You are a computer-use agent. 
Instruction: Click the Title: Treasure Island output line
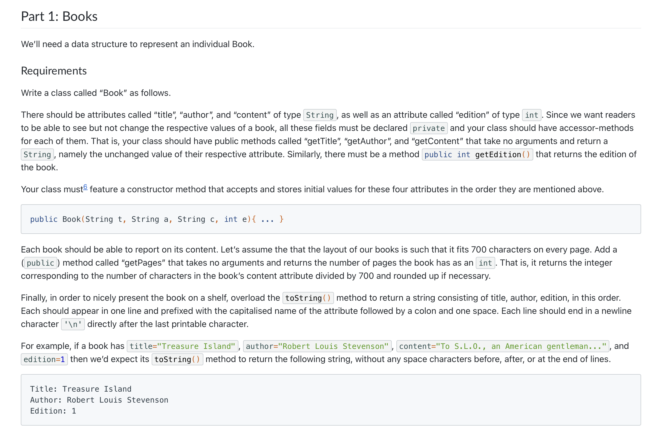tap(80, 389)
